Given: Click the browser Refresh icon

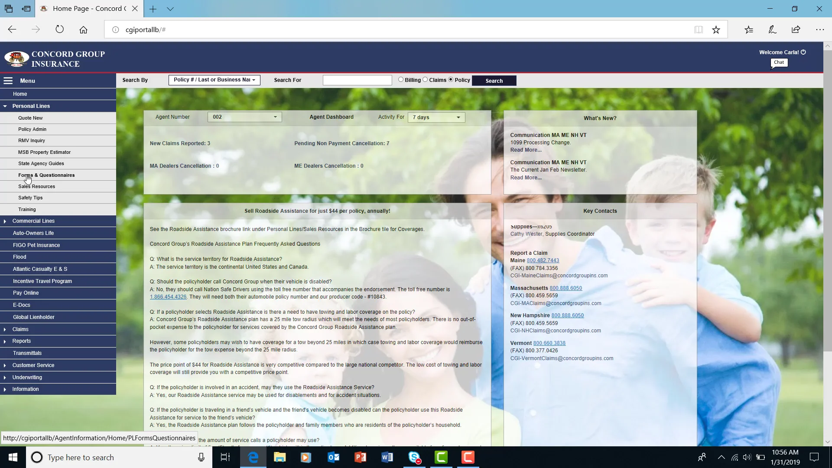Looking at the screenshot, I should [60, 29].
